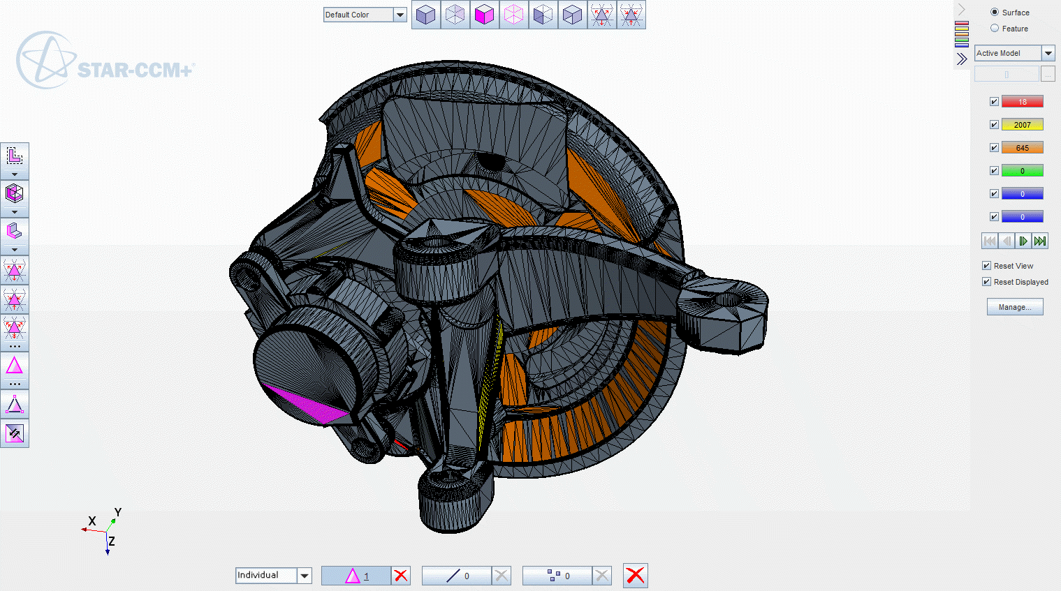Open the Individual selection mode dropdown

(x=305, y=576)
